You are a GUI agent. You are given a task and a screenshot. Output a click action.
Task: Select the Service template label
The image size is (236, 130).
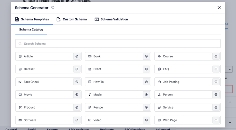(168, 108)
